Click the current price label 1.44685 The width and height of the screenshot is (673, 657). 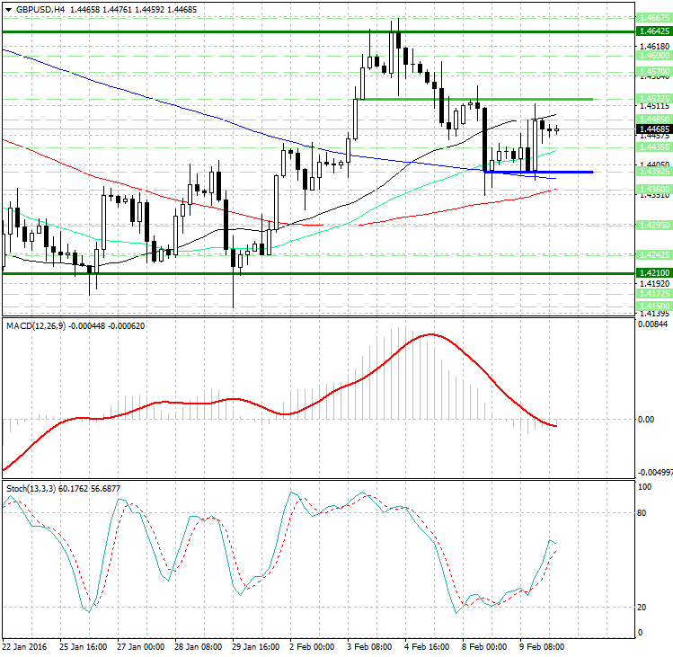(654, 129)
